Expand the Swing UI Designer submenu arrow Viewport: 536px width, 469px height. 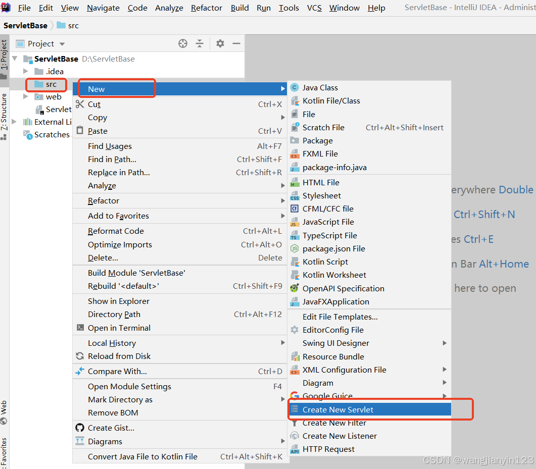pyautogui.click(x=445, y=343)
